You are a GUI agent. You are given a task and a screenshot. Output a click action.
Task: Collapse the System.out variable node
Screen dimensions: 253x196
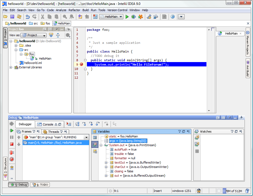(101, 145)
